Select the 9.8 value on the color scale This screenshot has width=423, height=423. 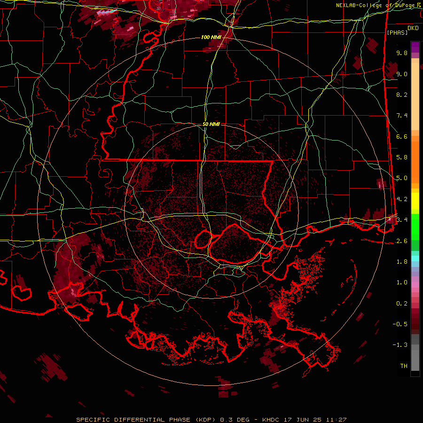pyautogui.click(x=402, y=53)
